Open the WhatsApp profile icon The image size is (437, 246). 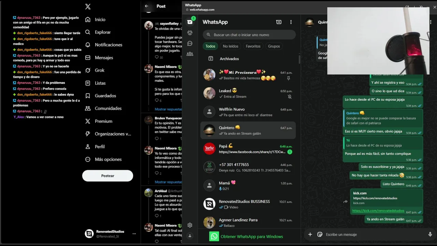[x=190, y=236]
